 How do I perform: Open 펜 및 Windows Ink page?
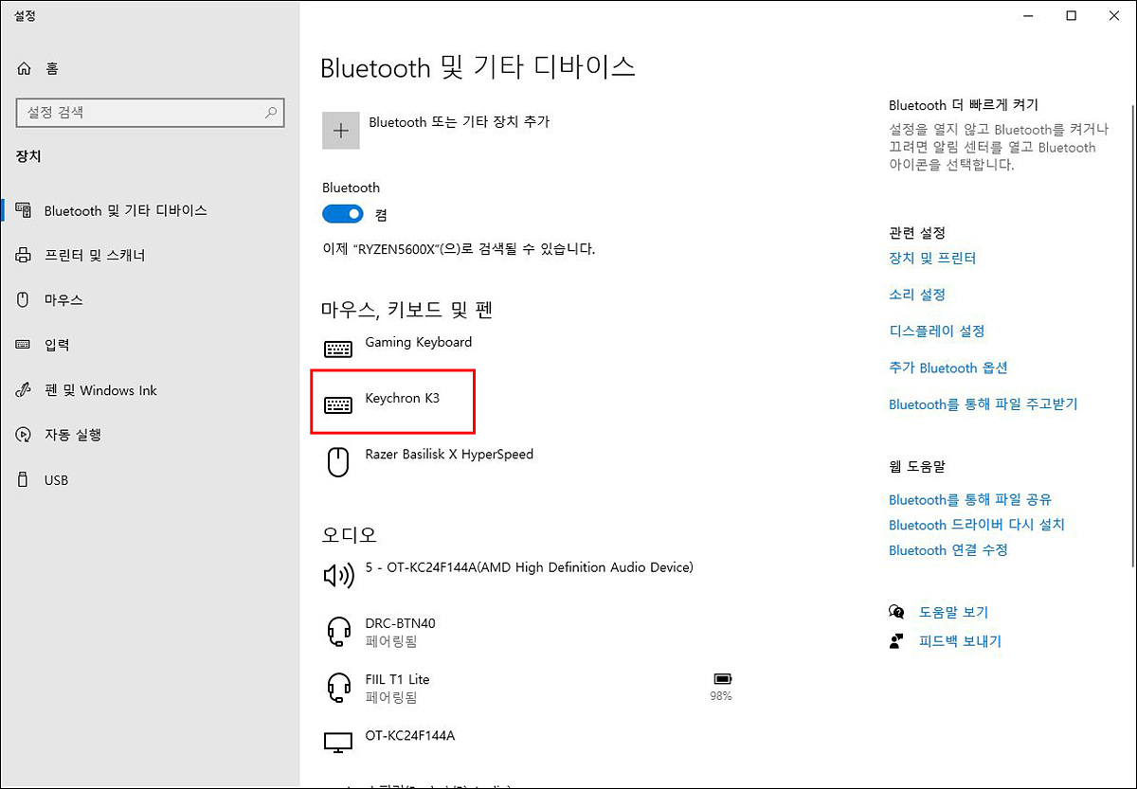pos(100,390)
